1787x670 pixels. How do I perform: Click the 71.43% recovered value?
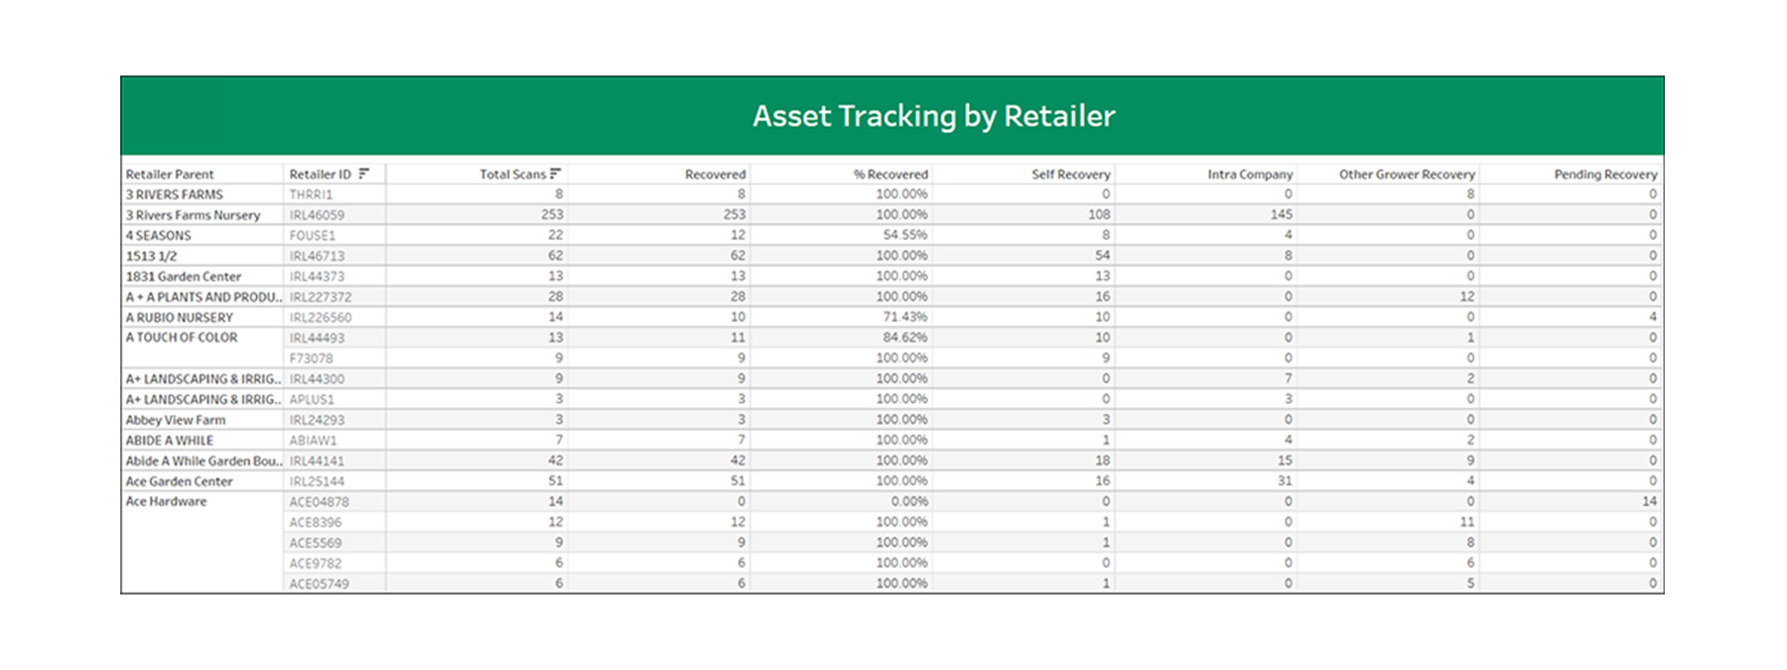click(904, 318)
